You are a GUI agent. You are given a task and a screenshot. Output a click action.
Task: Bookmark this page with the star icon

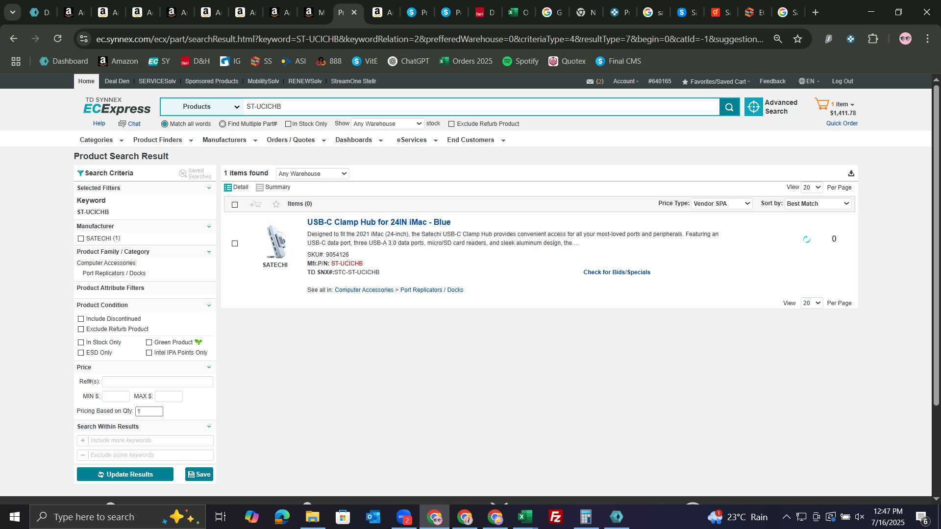pos(798,39)
